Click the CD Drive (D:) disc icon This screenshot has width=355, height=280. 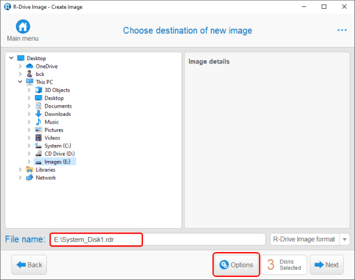[x=39, y=153]
